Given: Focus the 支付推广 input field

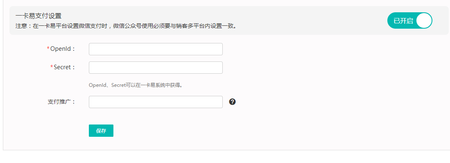Looking at the screenshot, I should coord(156,102).
